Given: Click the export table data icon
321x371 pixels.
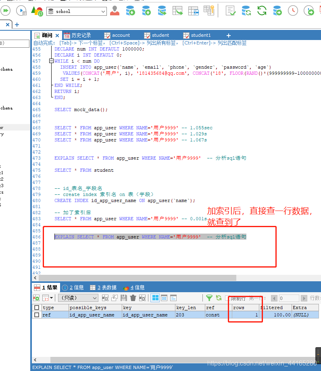Looking at the screenshot, I should coord(178,11).
